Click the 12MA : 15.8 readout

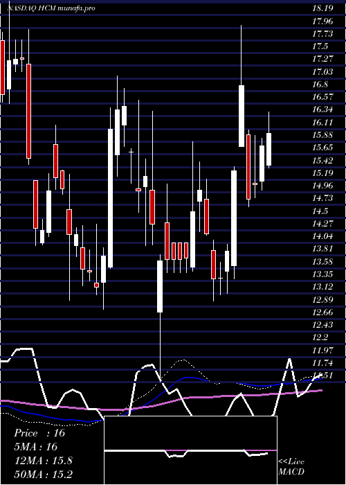tap(43, 461)
